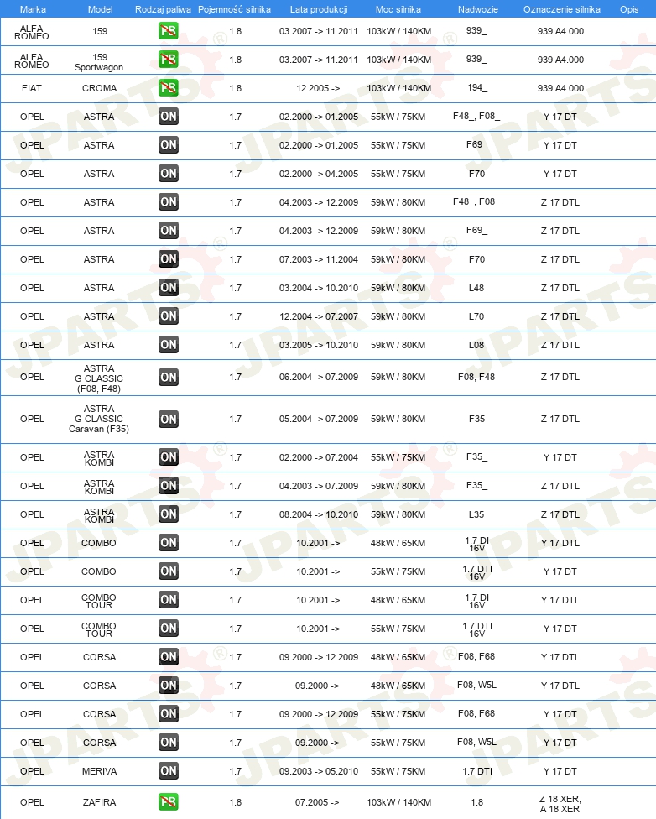Click the ON icon in Astra F48_, F08_ Z 17 DTL row
The image size is (656, 819).
tap(168, 202)
